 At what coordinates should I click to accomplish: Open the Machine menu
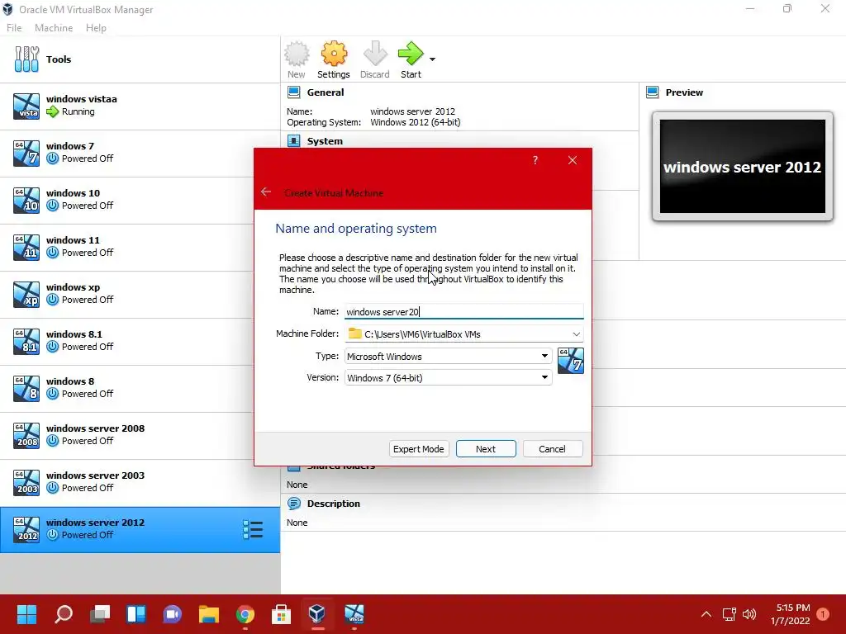54,28
